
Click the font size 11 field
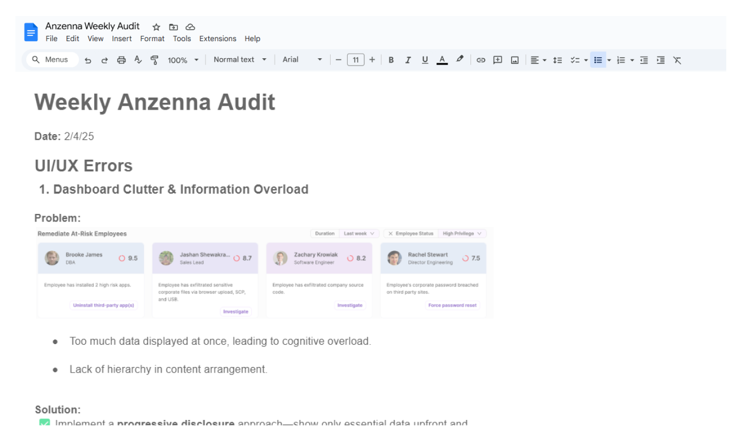click(x=355, y=59)
